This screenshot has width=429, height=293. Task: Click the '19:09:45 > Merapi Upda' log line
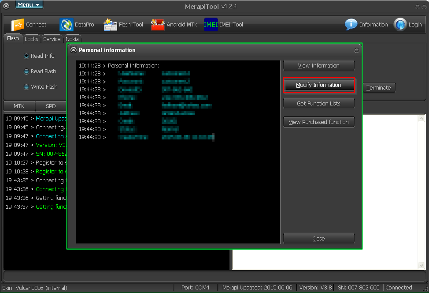[36, 119]
